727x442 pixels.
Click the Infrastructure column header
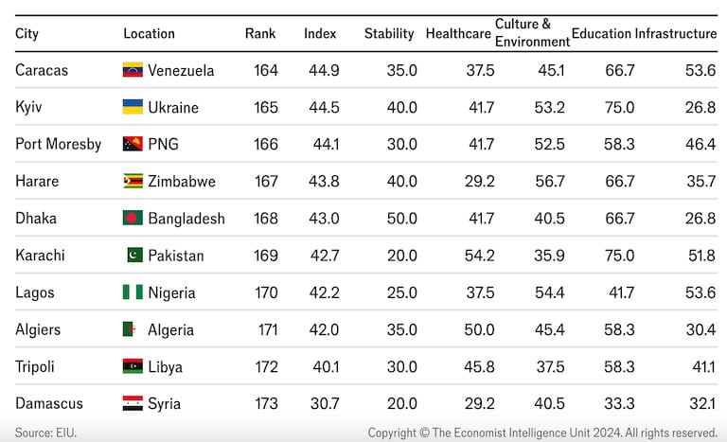tap(676, 33)
